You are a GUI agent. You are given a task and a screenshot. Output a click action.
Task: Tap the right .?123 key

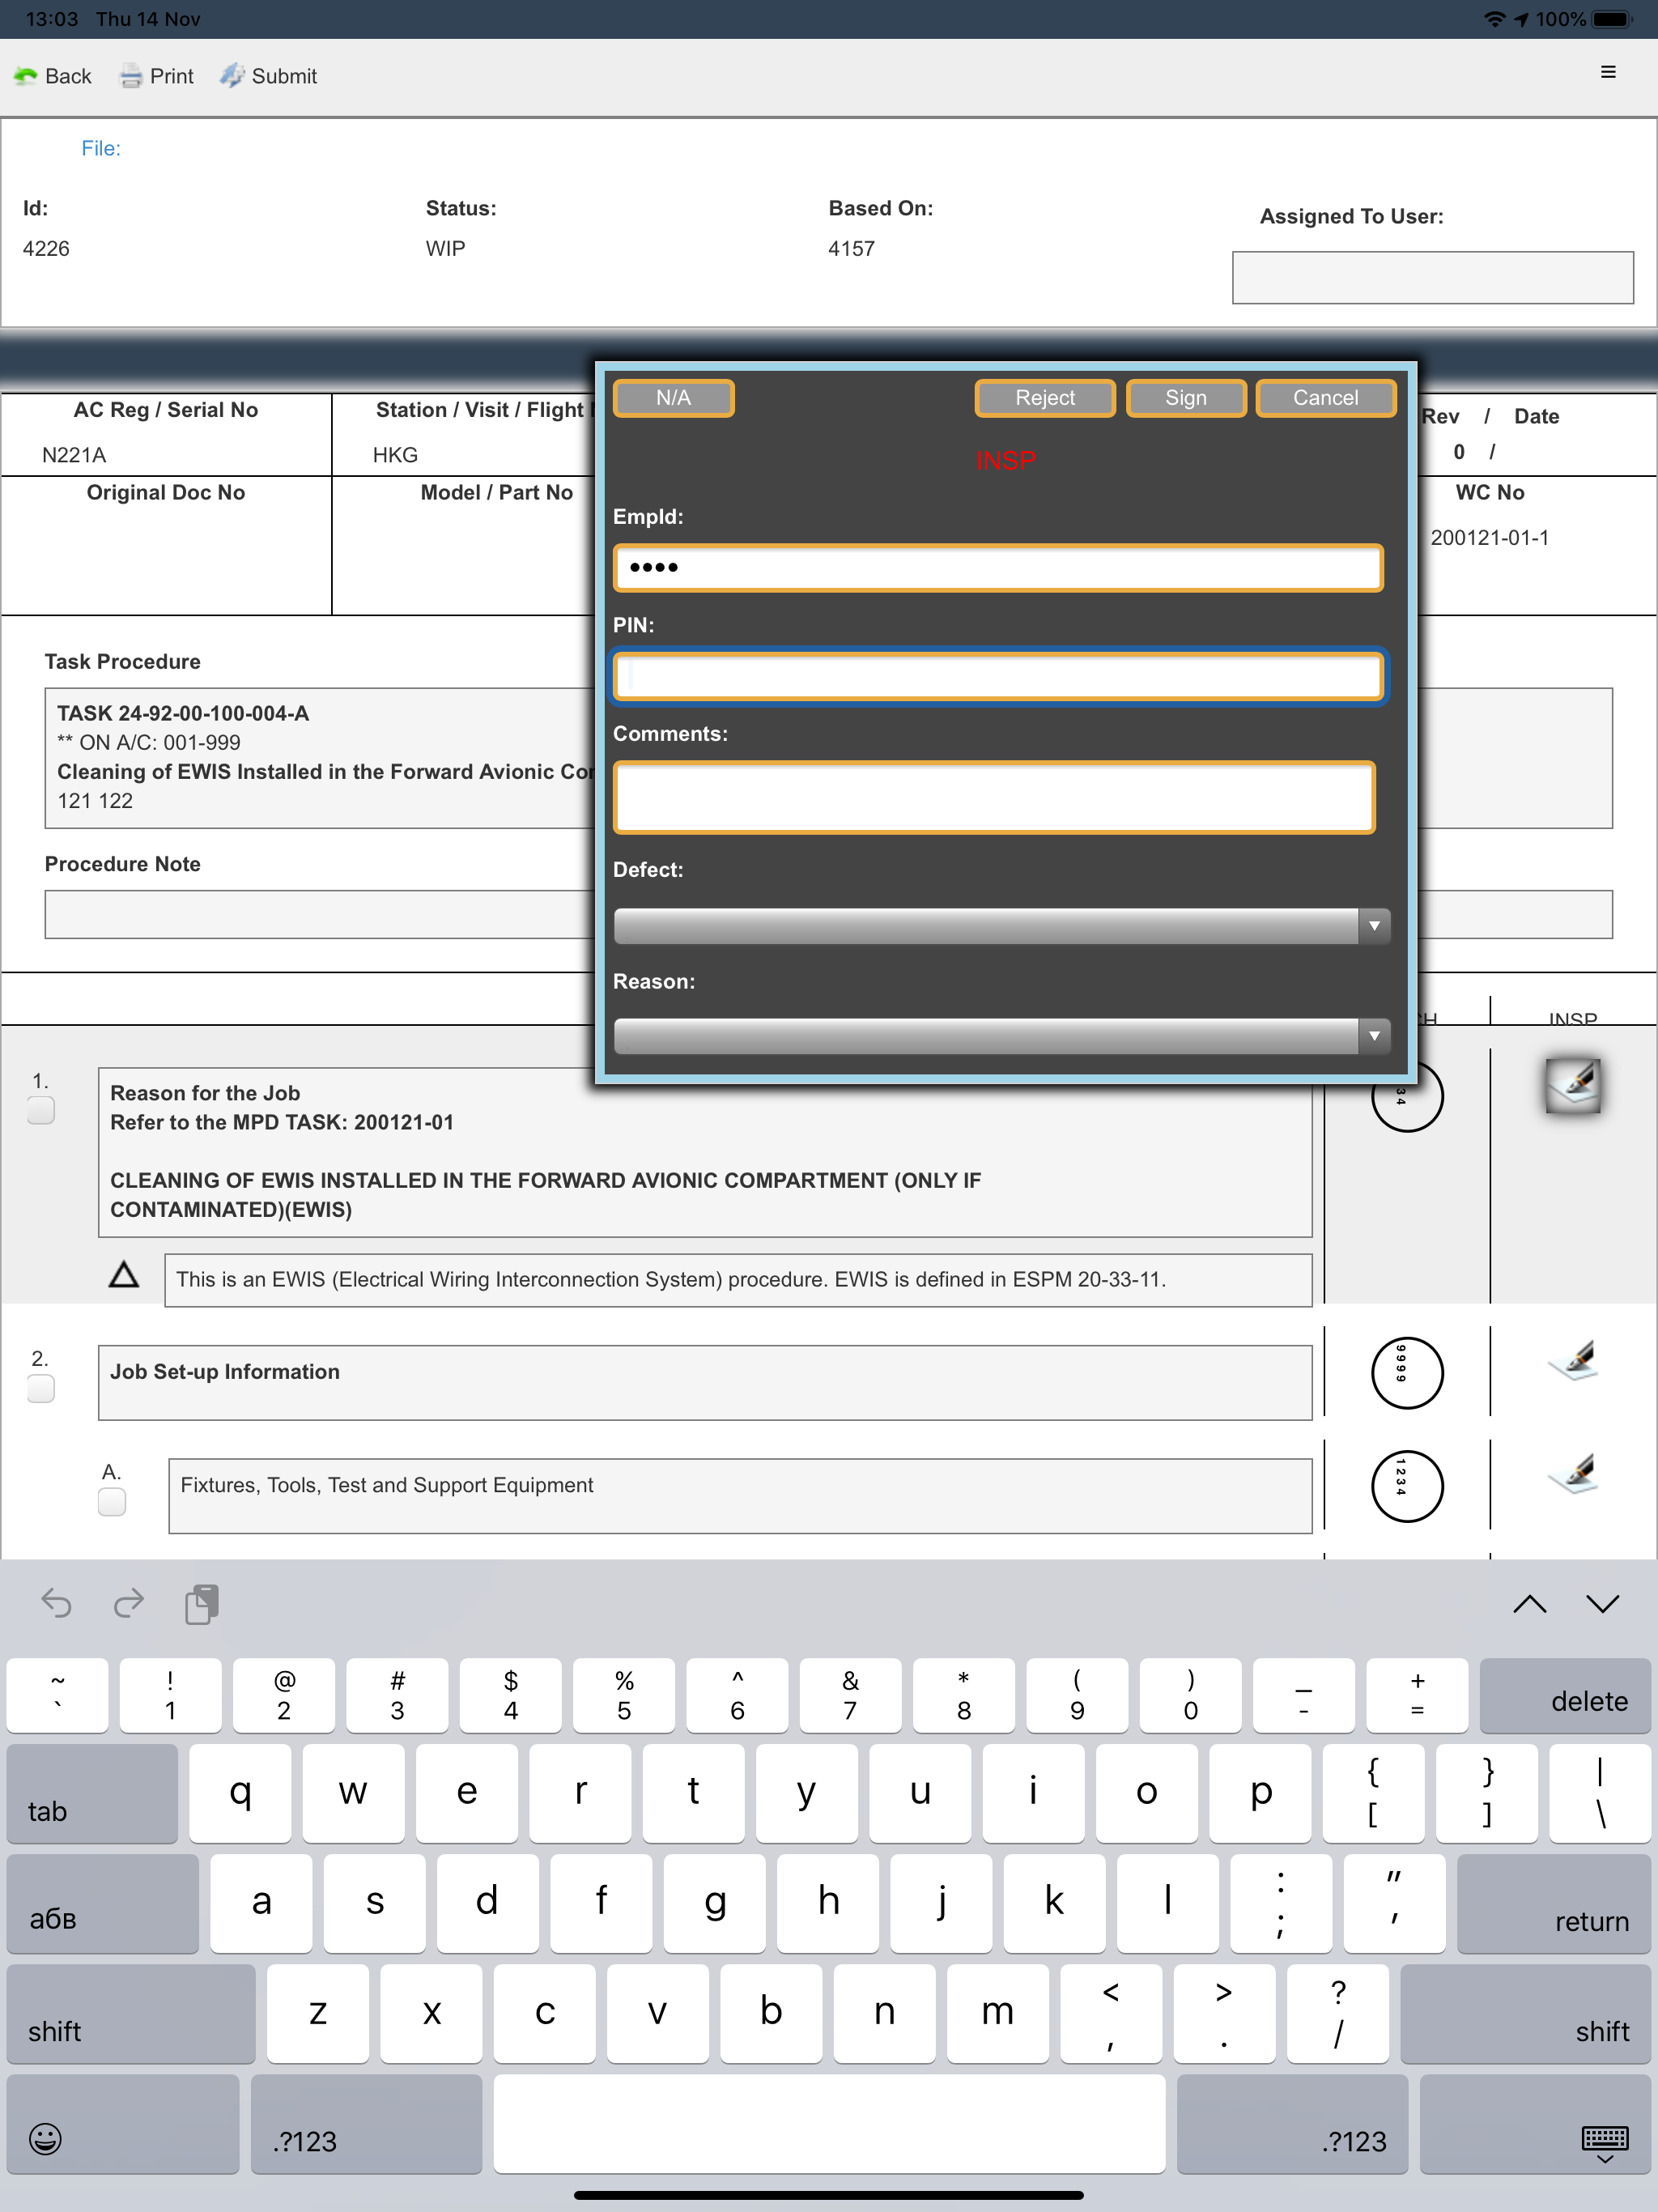pos(1292,2124)
